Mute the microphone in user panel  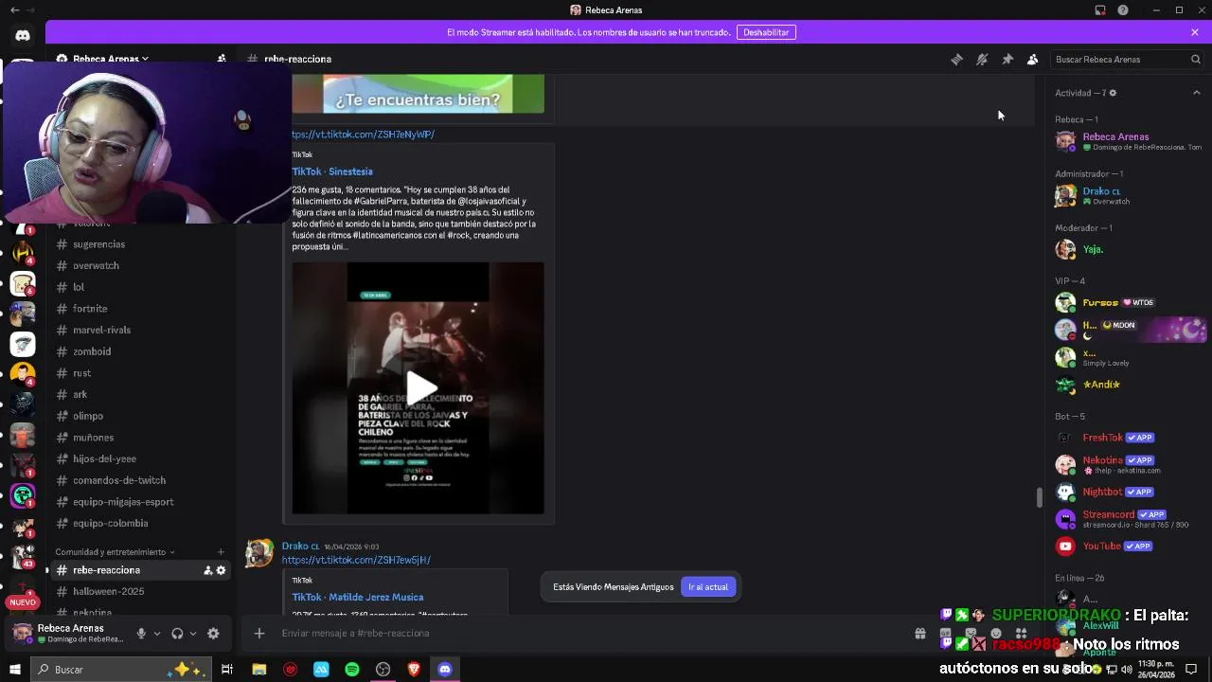141,634
